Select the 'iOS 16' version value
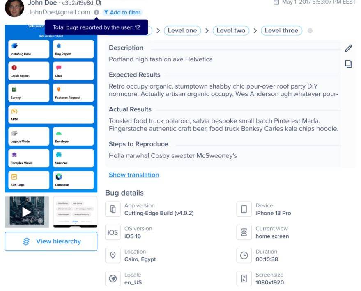Screen dimensions: 361x291 [x=133, y=236]
